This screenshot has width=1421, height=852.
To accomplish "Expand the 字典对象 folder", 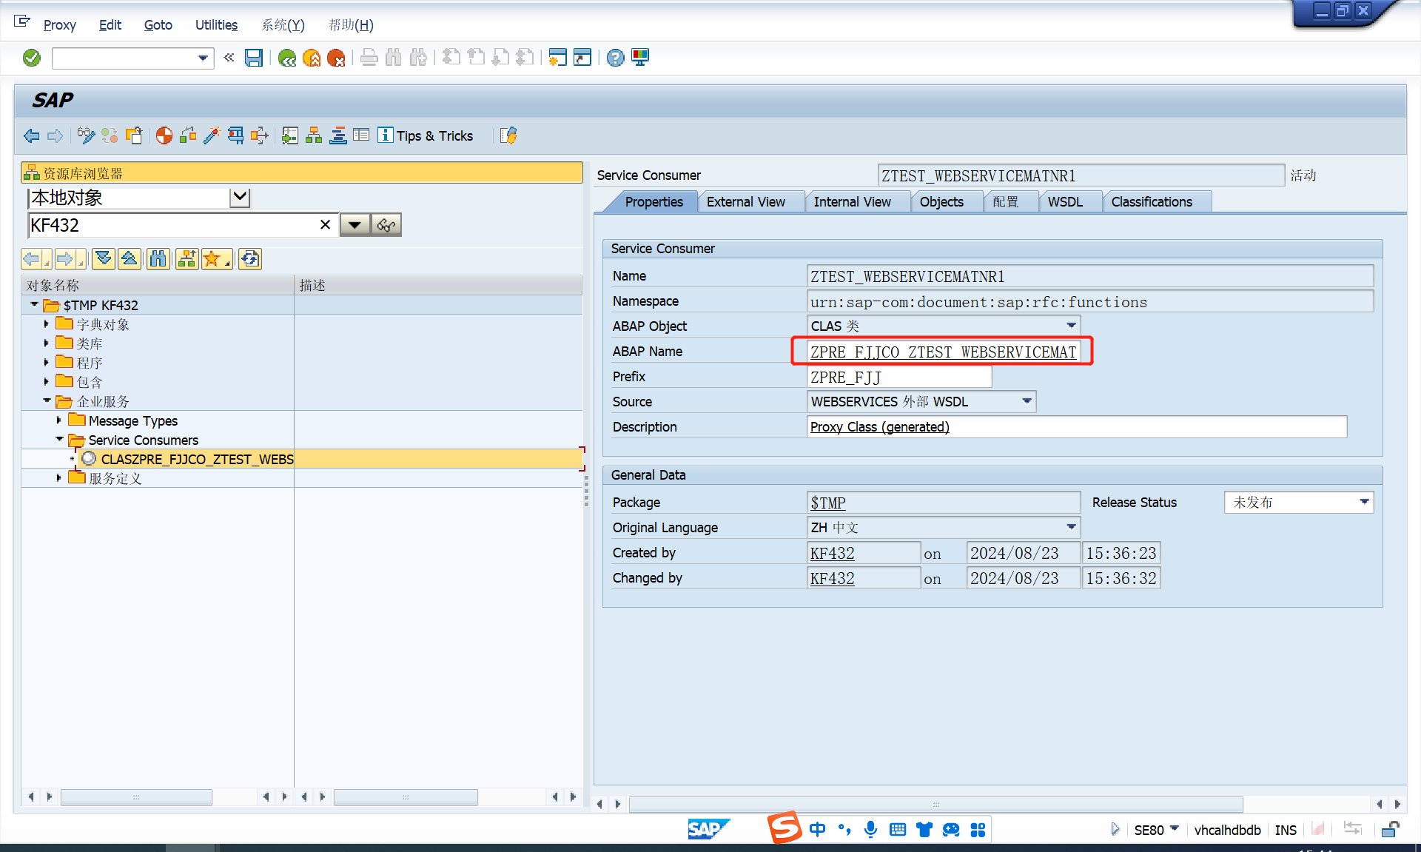I will [47, 324].
